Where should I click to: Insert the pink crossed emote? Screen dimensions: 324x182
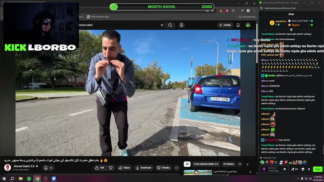click(286, 162)
